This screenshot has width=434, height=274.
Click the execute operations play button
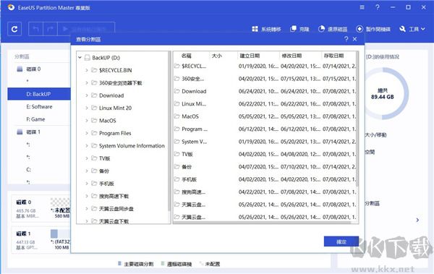[86, 29]
